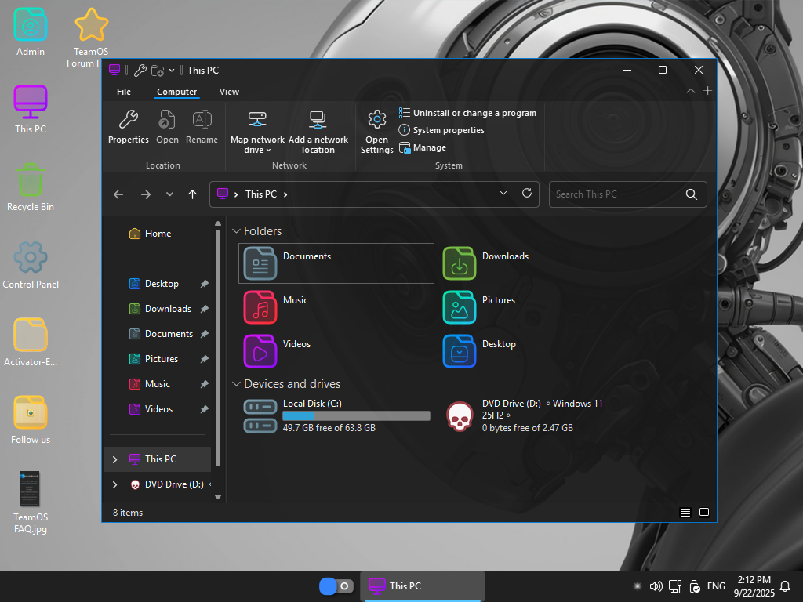Select Downloads in the navigation pane
803x602 pixels.
160,309
